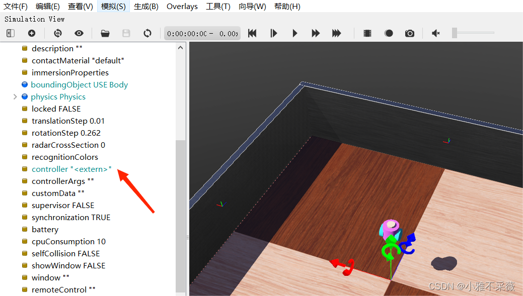Expand the physics Physics tree node
This screenshot has height=296, width=523.
[15, 96]
